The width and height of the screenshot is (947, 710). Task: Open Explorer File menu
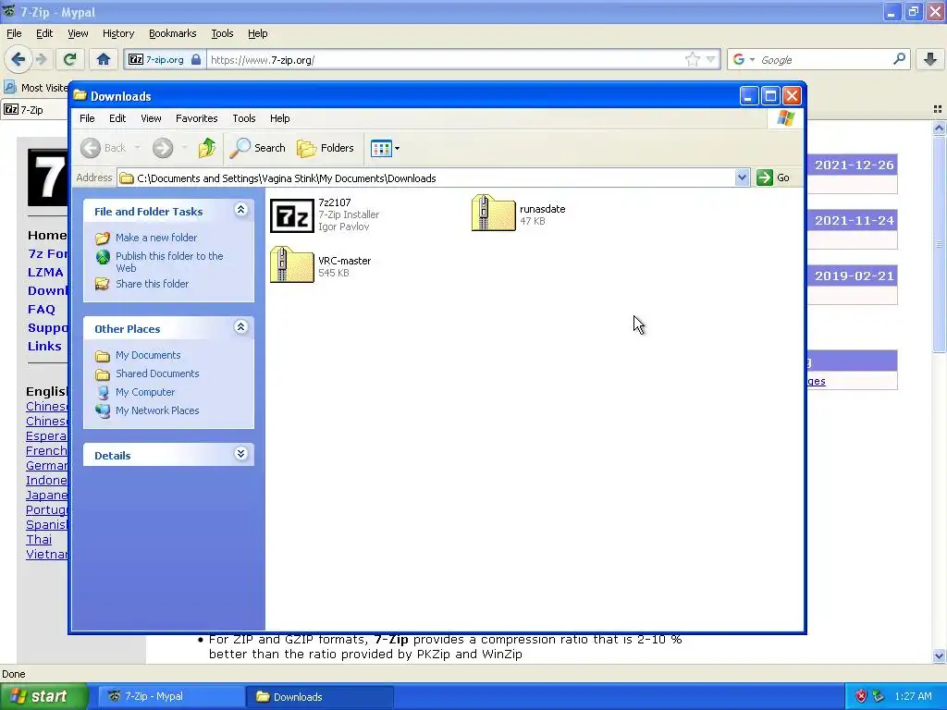click(x=87, y=118)
